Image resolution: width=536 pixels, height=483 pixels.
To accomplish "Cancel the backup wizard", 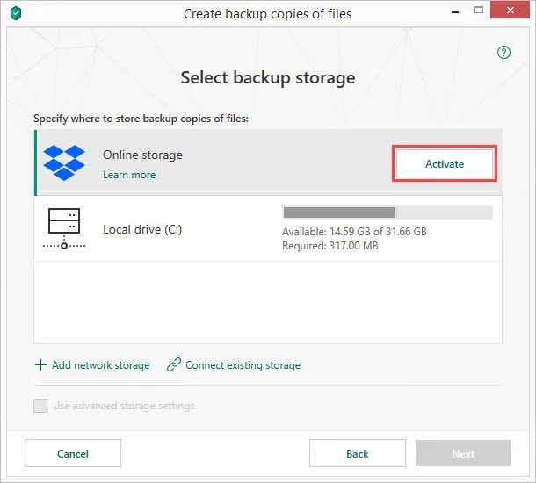I will (73, 453).
